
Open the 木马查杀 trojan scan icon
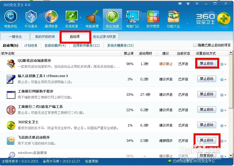(31, 19)
